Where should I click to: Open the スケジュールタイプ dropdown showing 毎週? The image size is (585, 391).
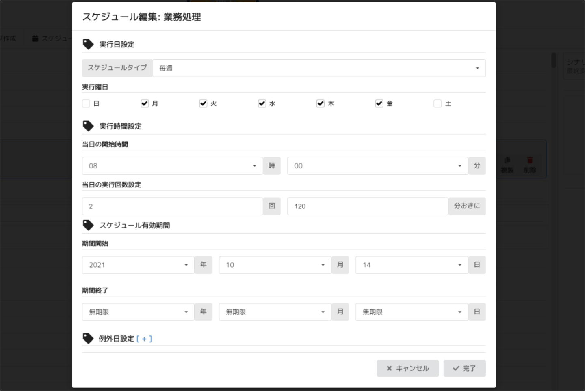(x=319, y=68)
